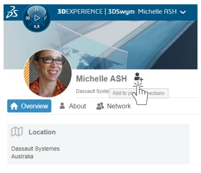
Task: Select the 3D quadrant of the compass
Action: pyautogui.click(x=27, y=18)
